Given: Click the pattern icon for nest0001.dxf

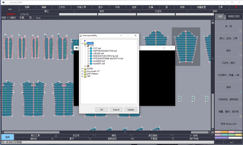Looking at the screenshot, I should [x=91, y=63].
